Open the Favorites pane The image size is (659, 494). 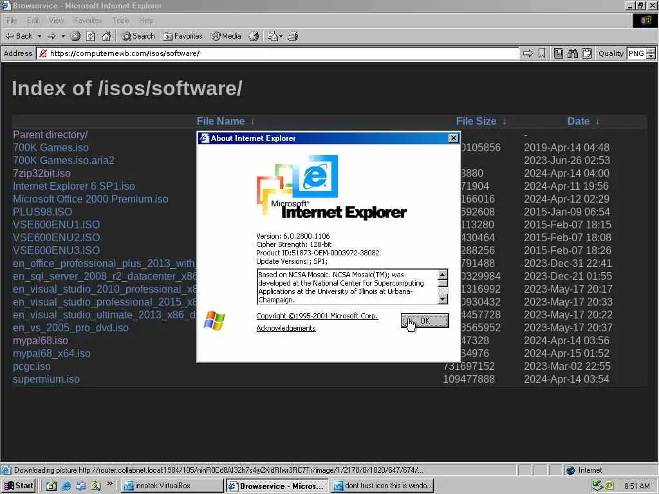point(182,36)
